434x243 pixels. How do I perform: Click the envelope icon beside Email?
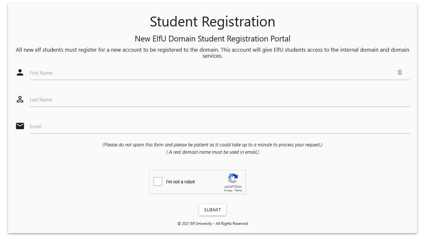[x=20, y=126]
